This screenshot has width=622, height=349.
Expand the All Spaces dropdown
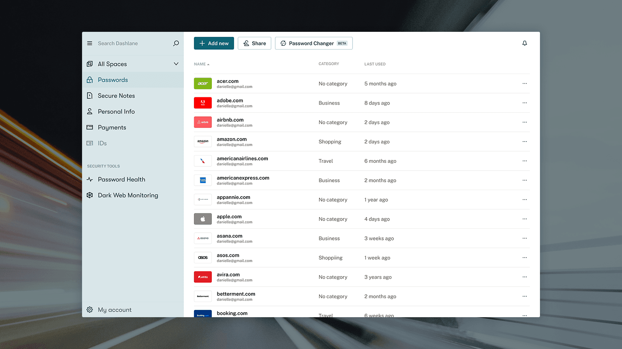(x=176, y=64)
